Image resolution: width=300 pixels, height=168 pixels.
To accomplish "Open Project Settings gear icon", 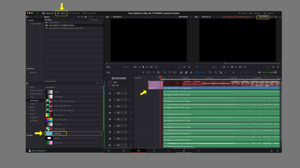I will [278, 151].
